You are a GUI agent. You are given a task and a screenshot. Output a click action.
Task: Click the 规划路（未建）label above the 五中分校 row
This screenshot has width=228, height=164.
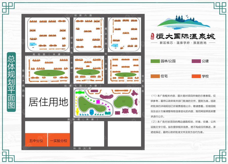pos(83,119)
